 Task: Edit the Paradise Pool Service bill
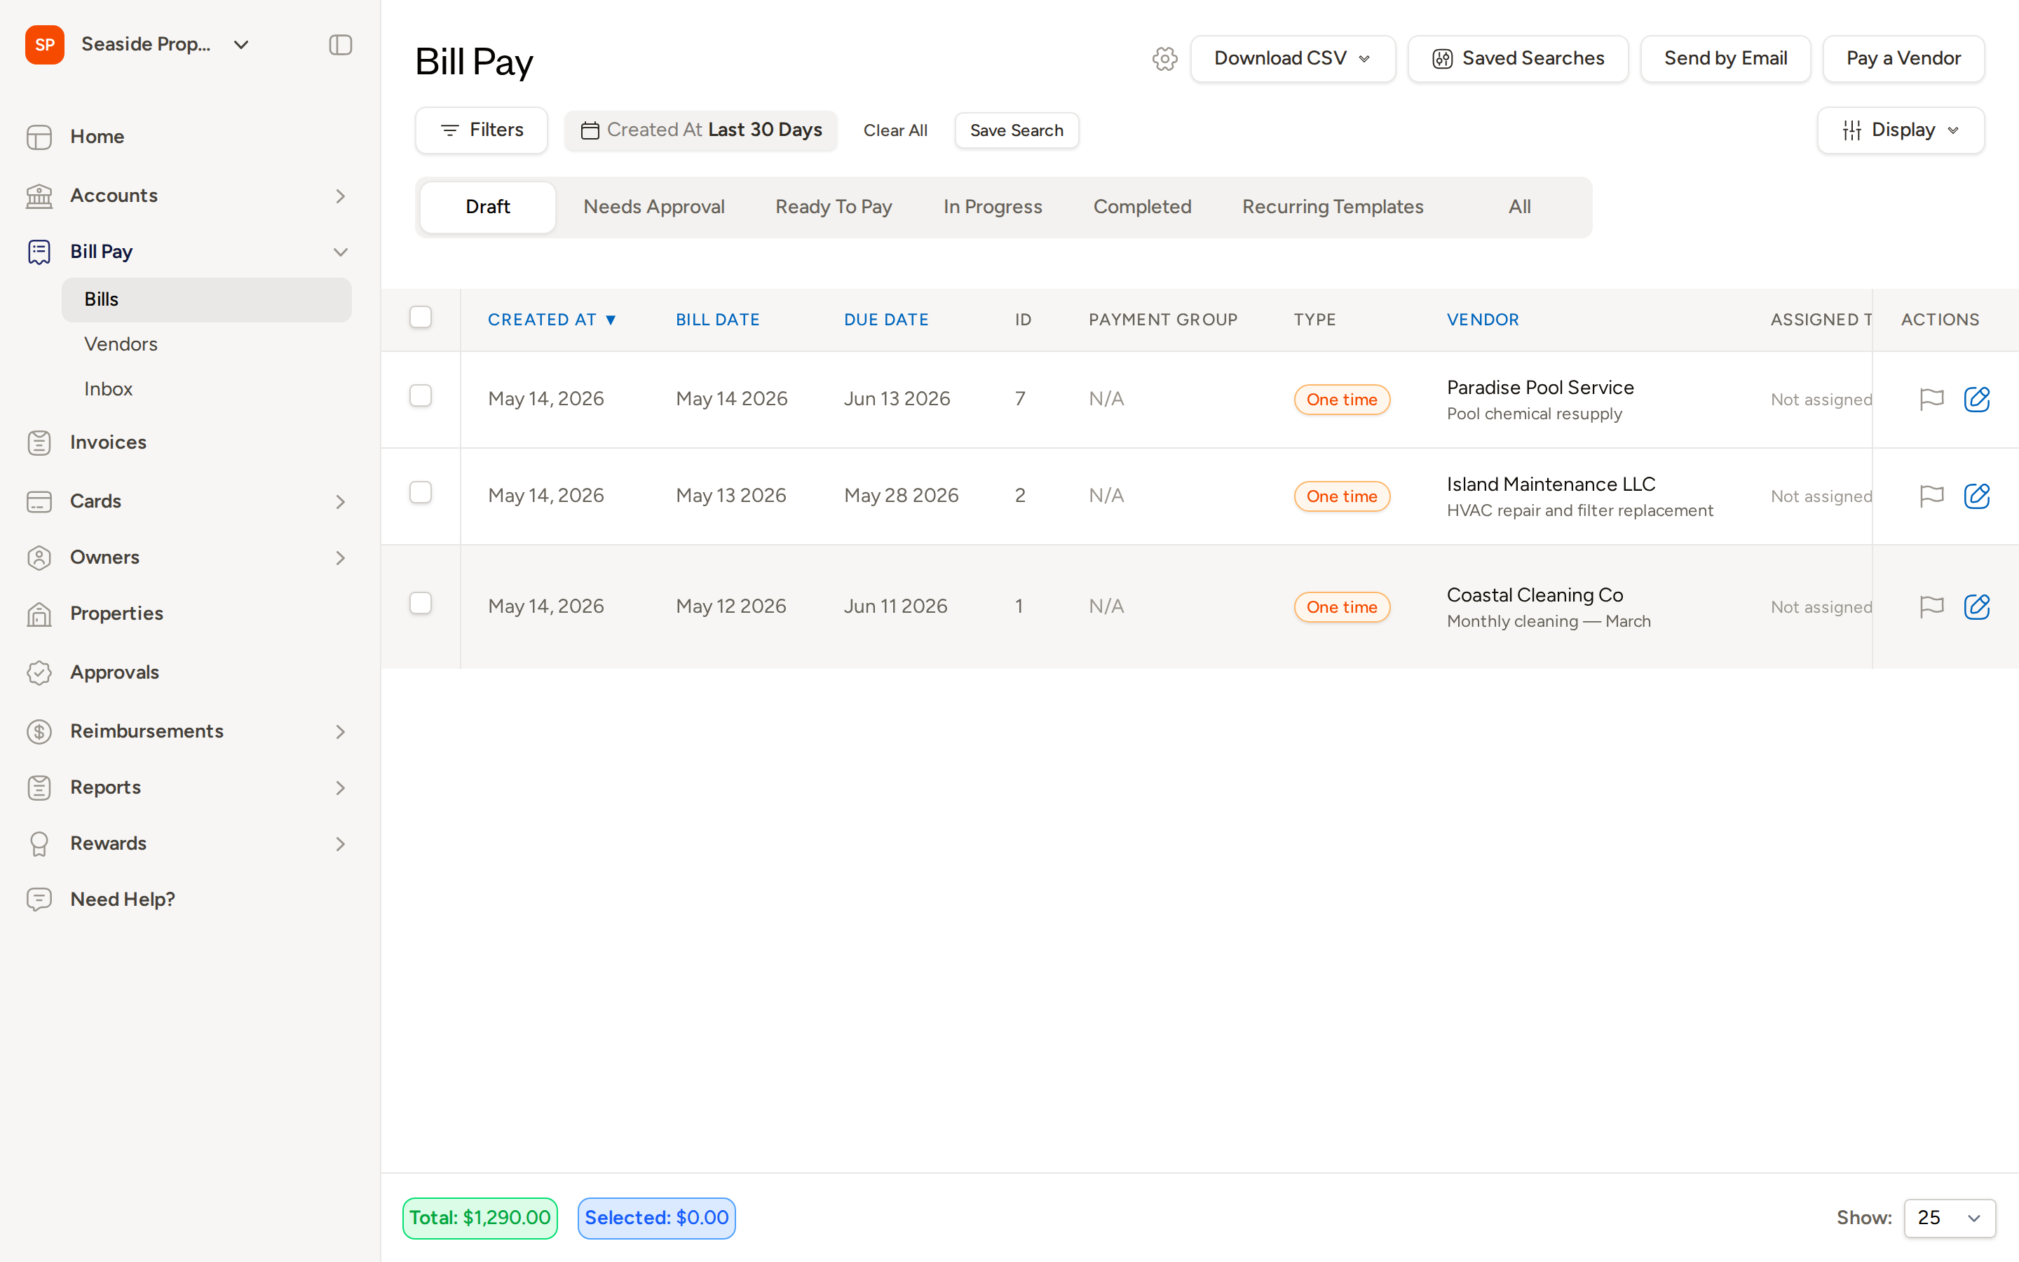1976,399
